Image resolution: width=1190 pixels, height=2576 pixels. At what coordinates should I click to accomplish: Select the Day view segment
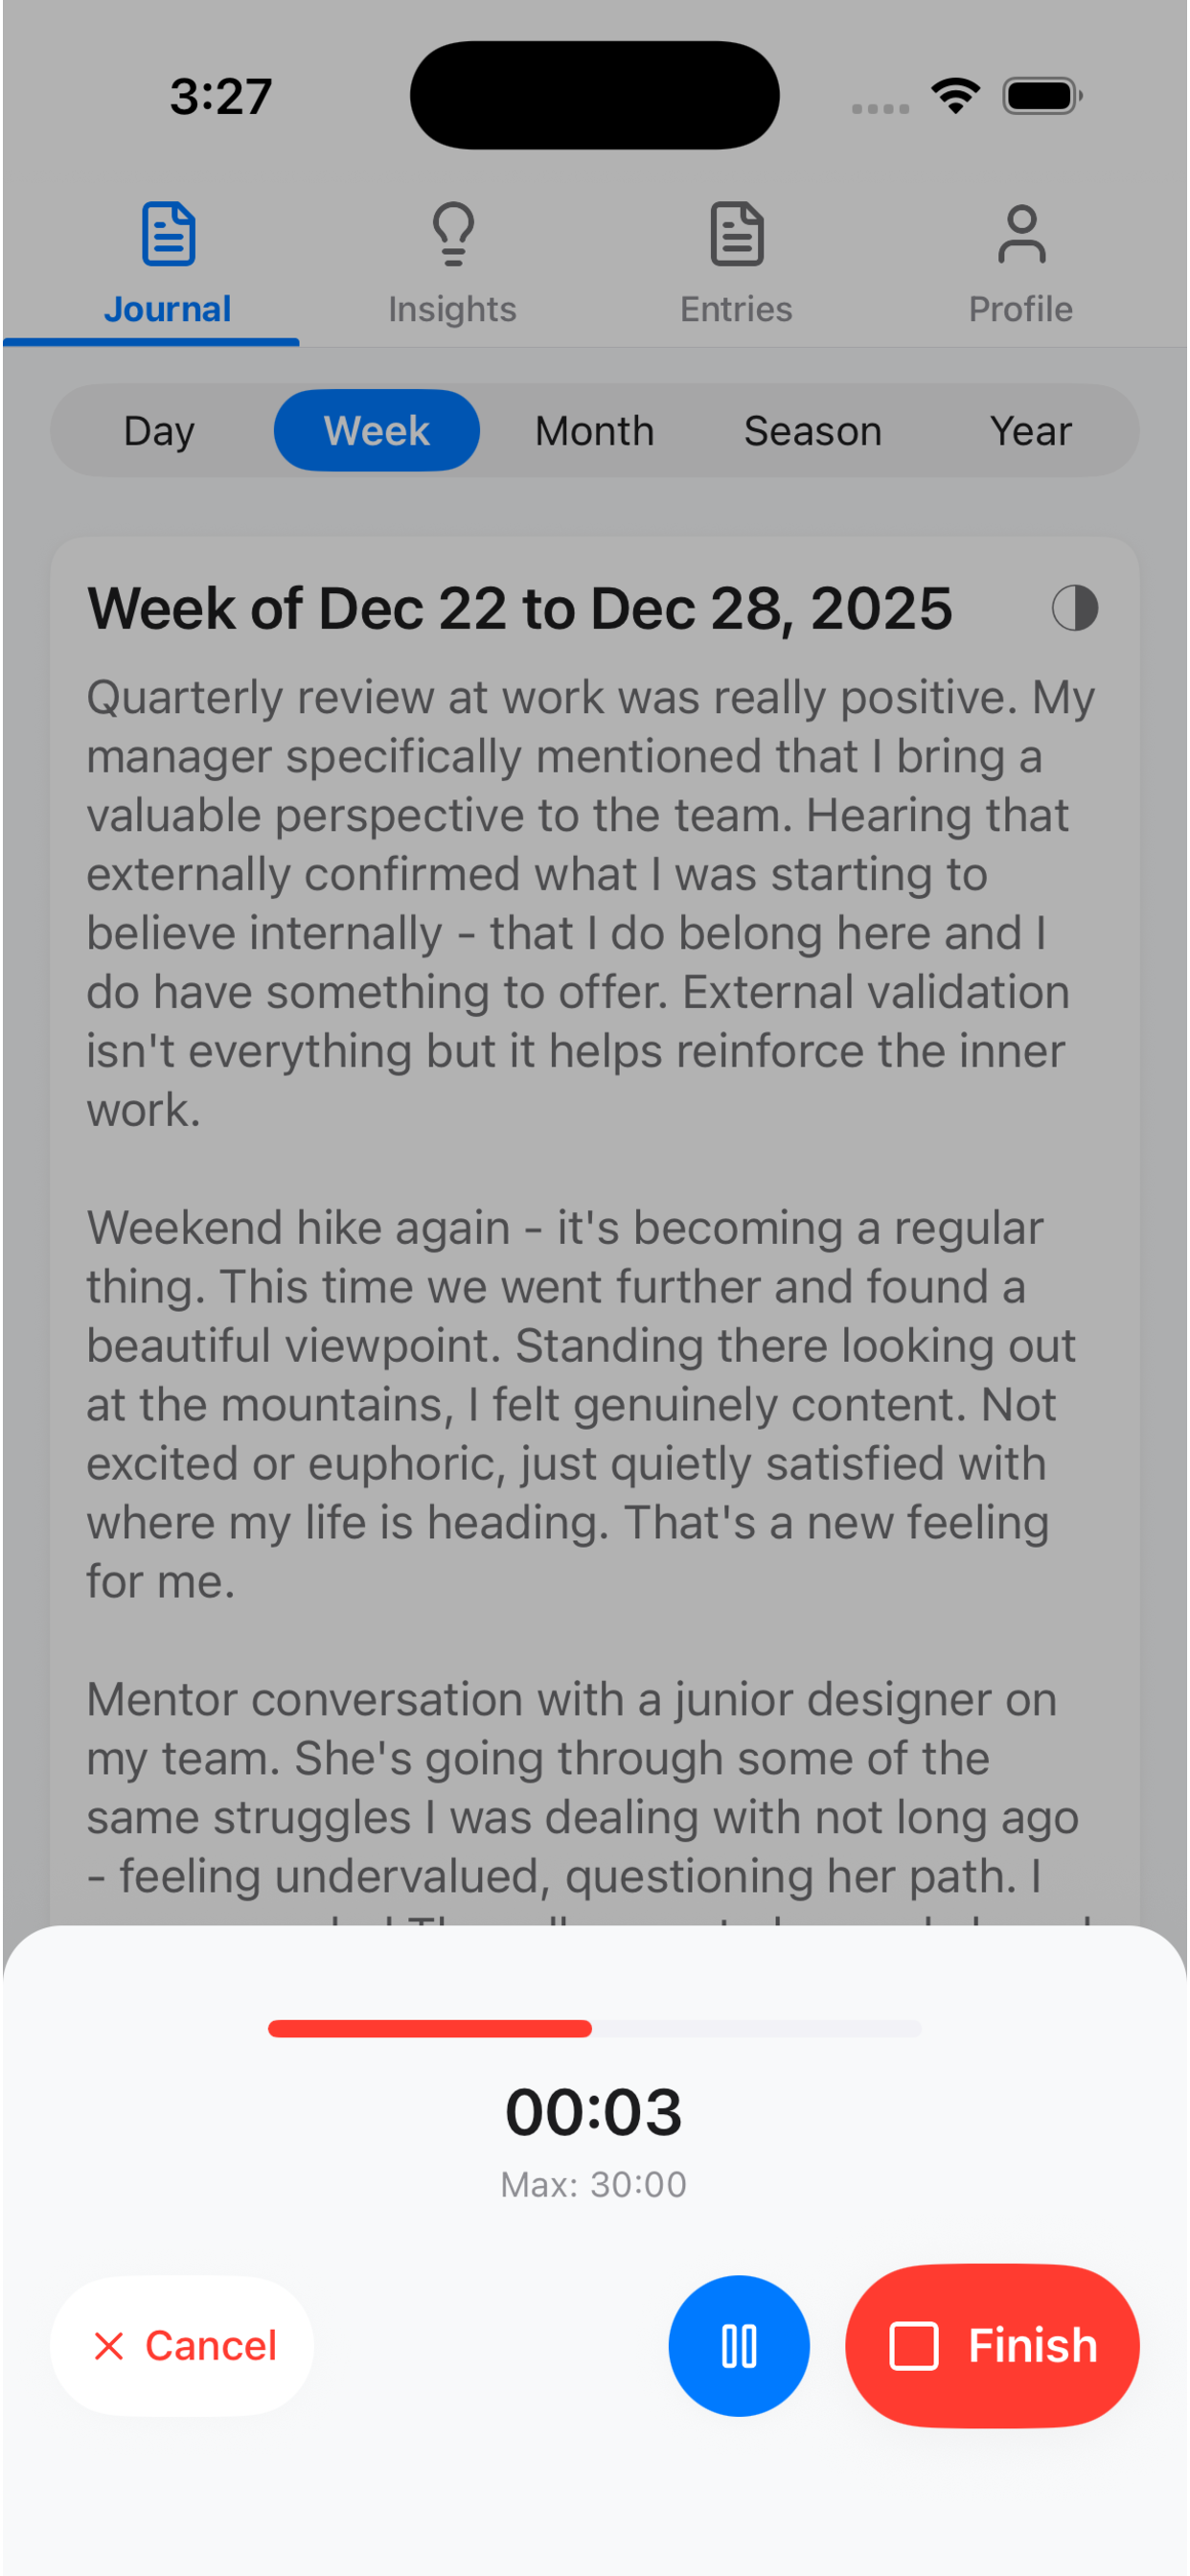pyautogui.click(x=159, y=431)
